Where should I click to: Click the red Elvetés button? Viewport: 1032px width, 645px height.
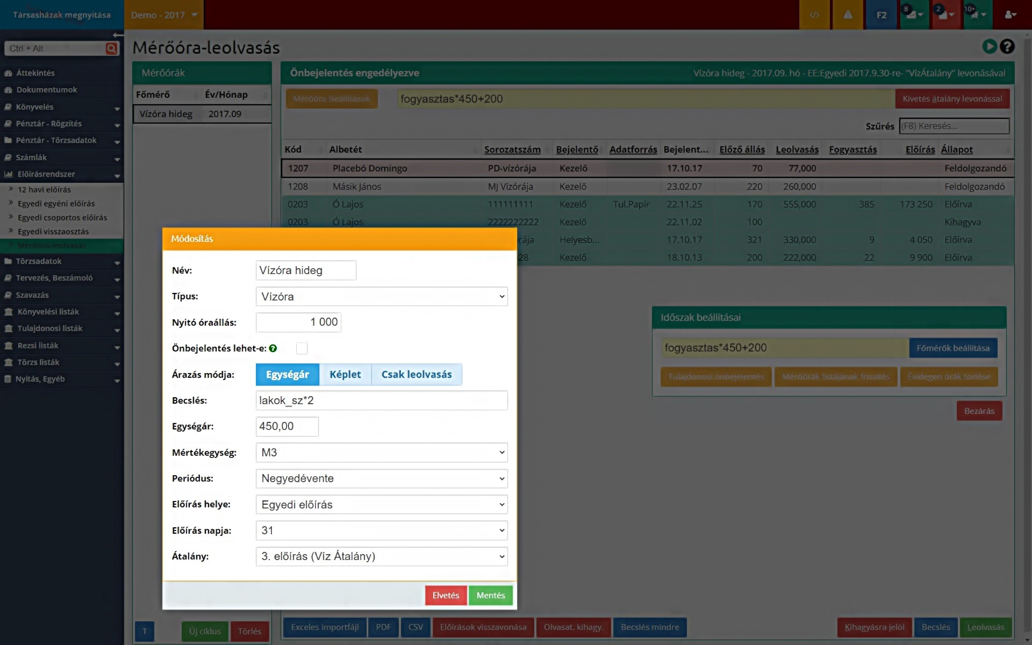pos(446,596)
